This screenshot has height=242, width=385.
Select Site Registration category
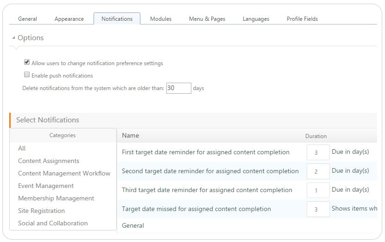click(x=41, y=211)
